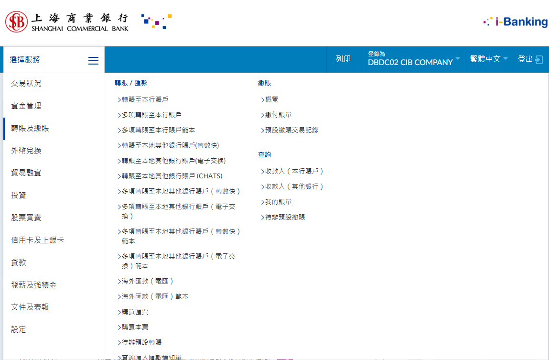Image resolution: width=549 pixels, height=360 pixels.
Task: Open 繳付賬單 under 繳賬
Action: tap(278, 115)
